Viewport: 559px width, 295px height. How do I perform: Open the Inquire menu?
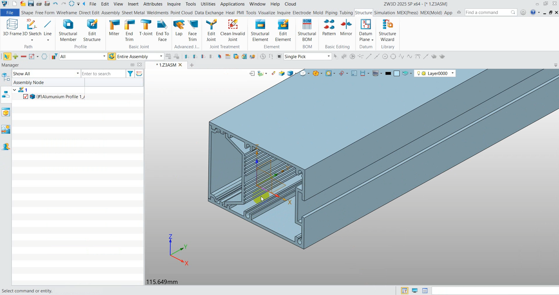pyautogui.click(x=174, y=4)
